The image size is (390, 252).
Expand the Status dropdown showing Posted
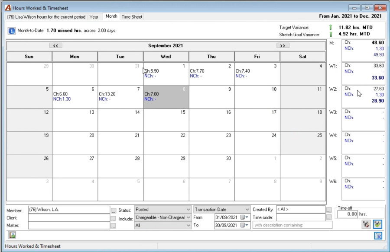click(x=188, y=210)
